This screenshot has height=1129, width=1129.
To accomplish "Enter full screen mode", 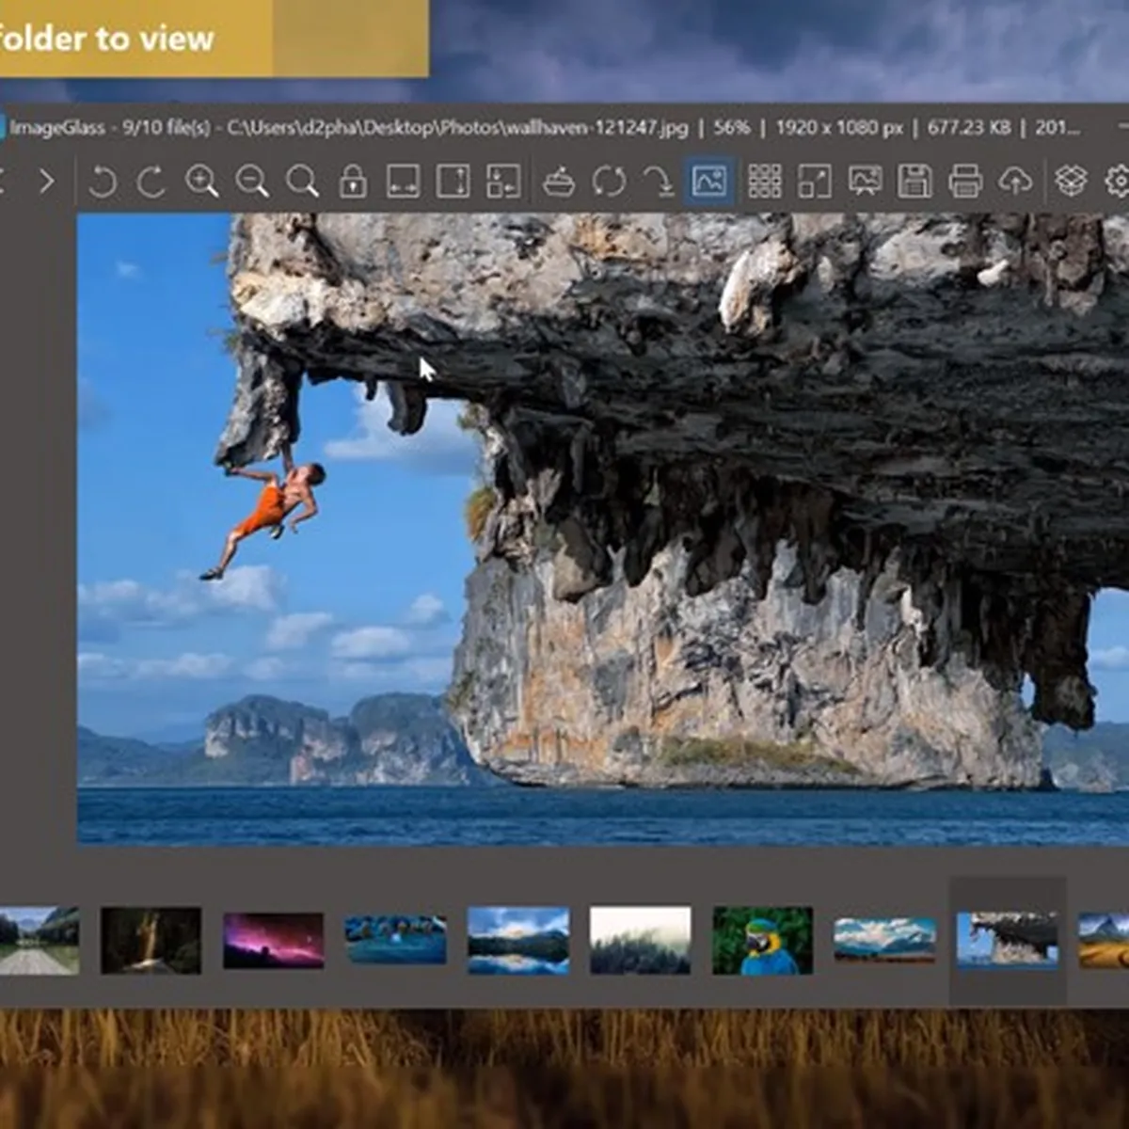I will coord(815,181).
